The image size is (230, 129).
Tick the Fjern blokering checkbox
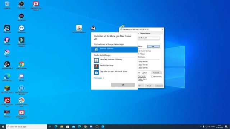coord(152,76)
